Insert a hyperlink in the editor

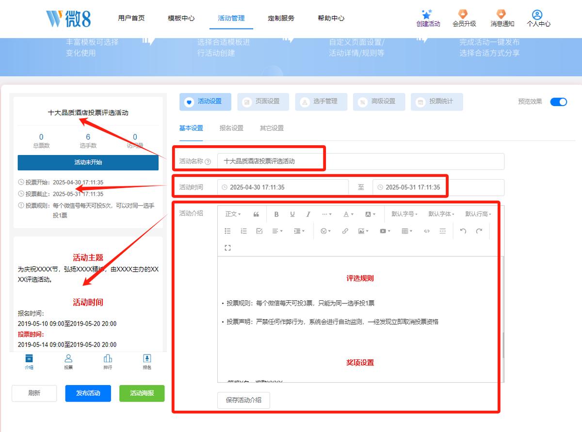tap(345, 231)
